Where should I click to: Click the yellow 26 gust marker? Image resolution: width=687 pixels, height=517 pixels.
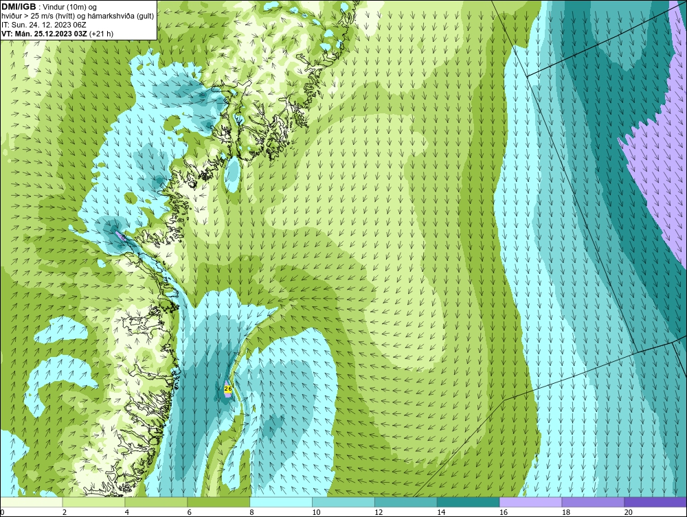pos(228,389)
